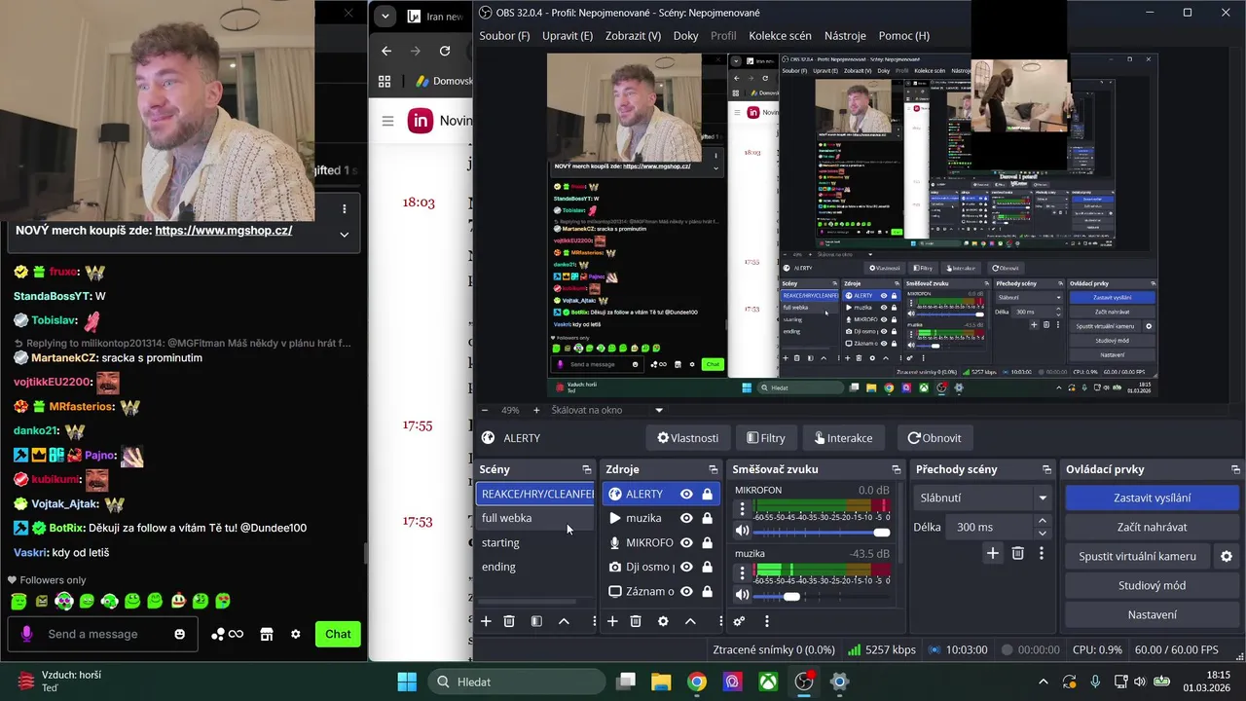The image size is (1246, 701).
Task: Unlock the MIKROFO source
Action: click(x=707, y=542)
